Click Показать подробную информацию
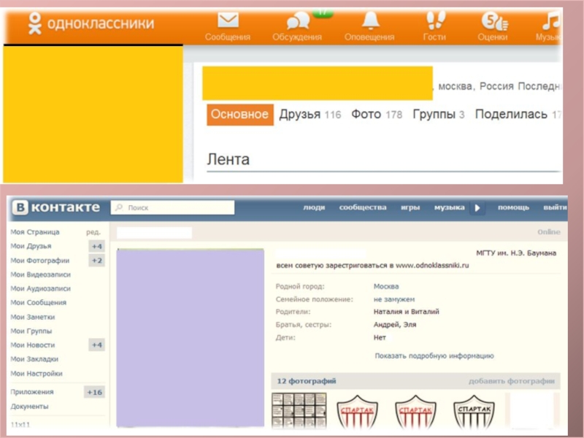Image resolution: width=584 pixels, height=438 pixels. point(434,356)
